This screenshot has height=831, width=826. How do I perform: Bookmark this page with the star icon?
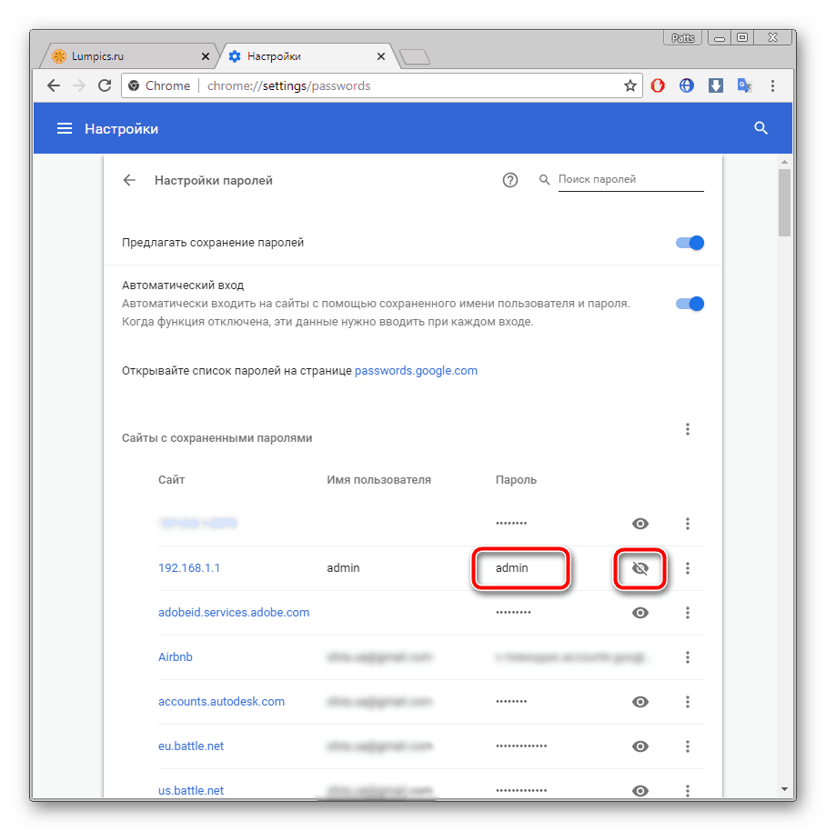coord(630,85)
